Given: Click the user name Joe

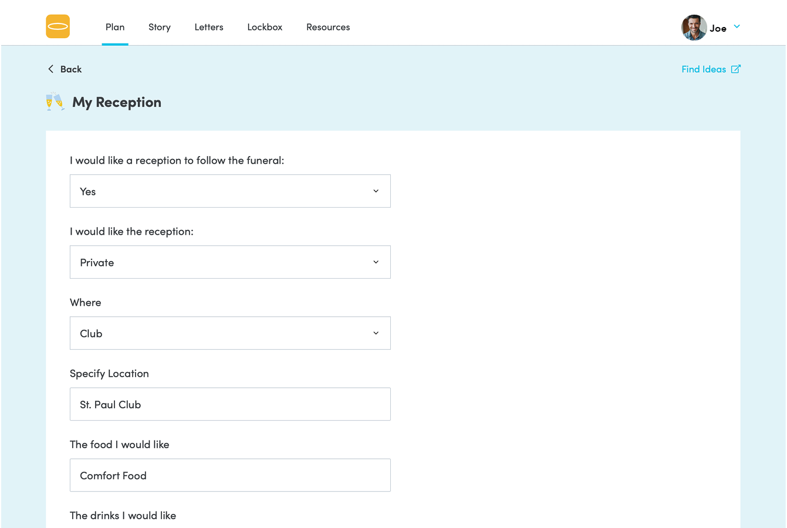Looking at the screenshot, I should tap(718, 28).
